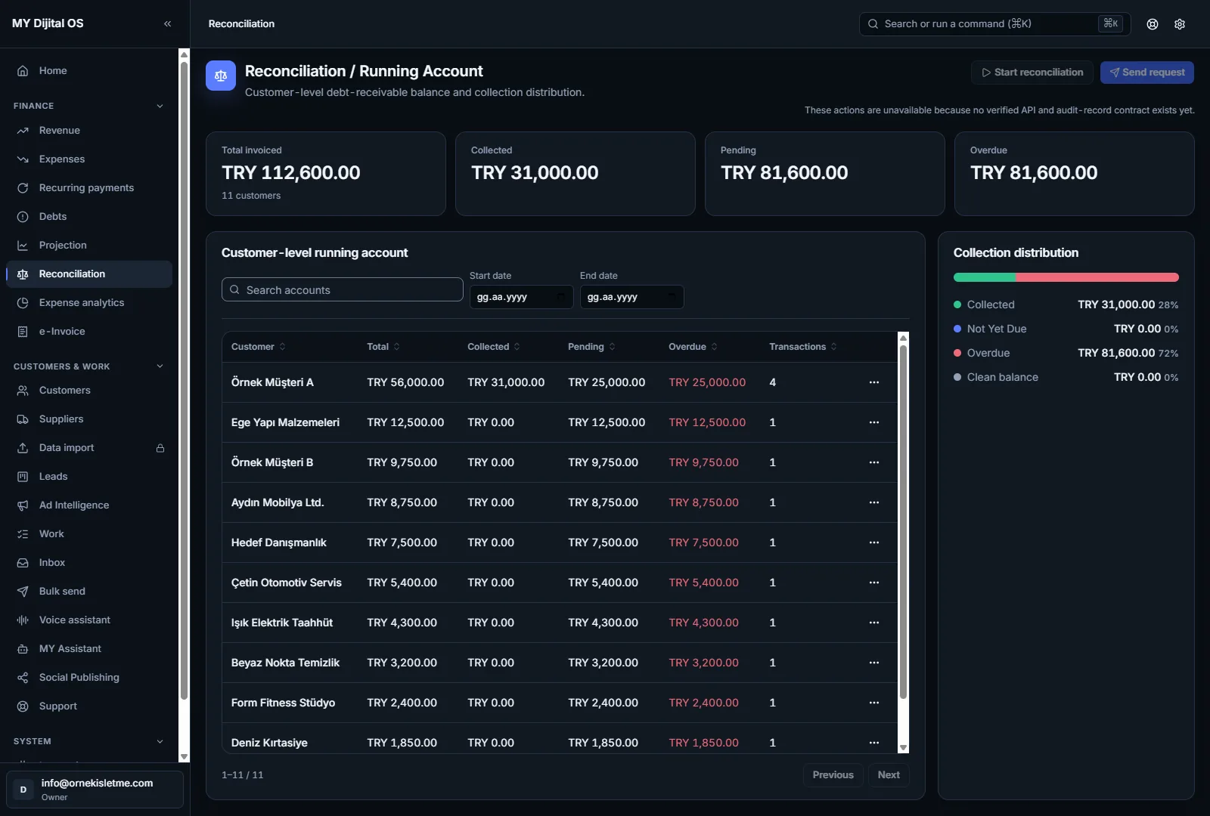Screen dimensions: 1210x816
Task: Open row actions menu for Hedef Danışmanlık
Action: [874, 542]
